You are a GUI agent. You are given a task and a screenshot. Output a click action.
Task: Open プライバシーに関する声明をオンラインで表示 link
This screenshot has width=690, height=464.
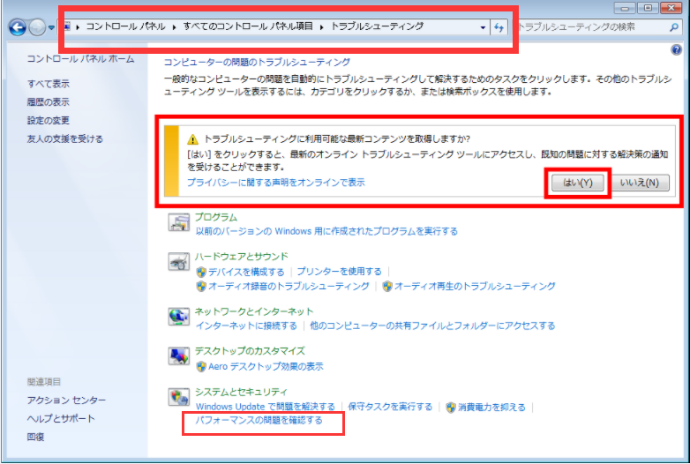pyautogui.click(x=276, y=183)
